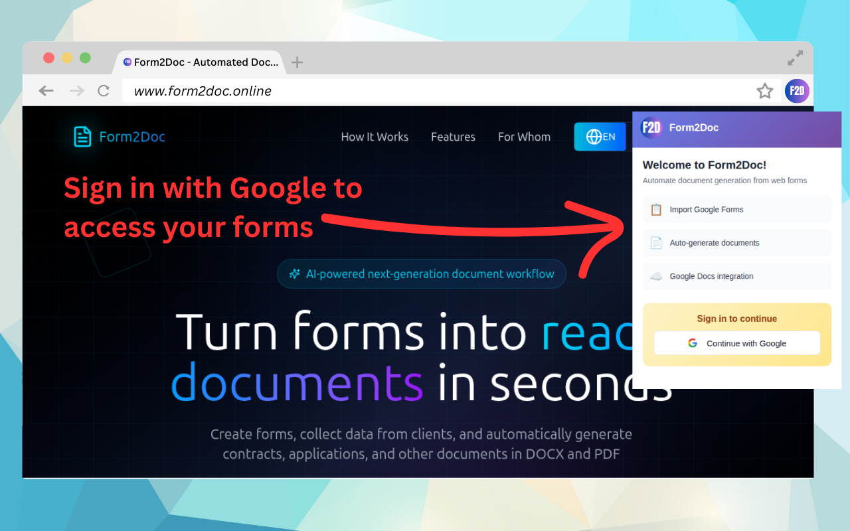
Task: Open the Features navigation item
Action: pyautogui.click(x=453, y=137)
